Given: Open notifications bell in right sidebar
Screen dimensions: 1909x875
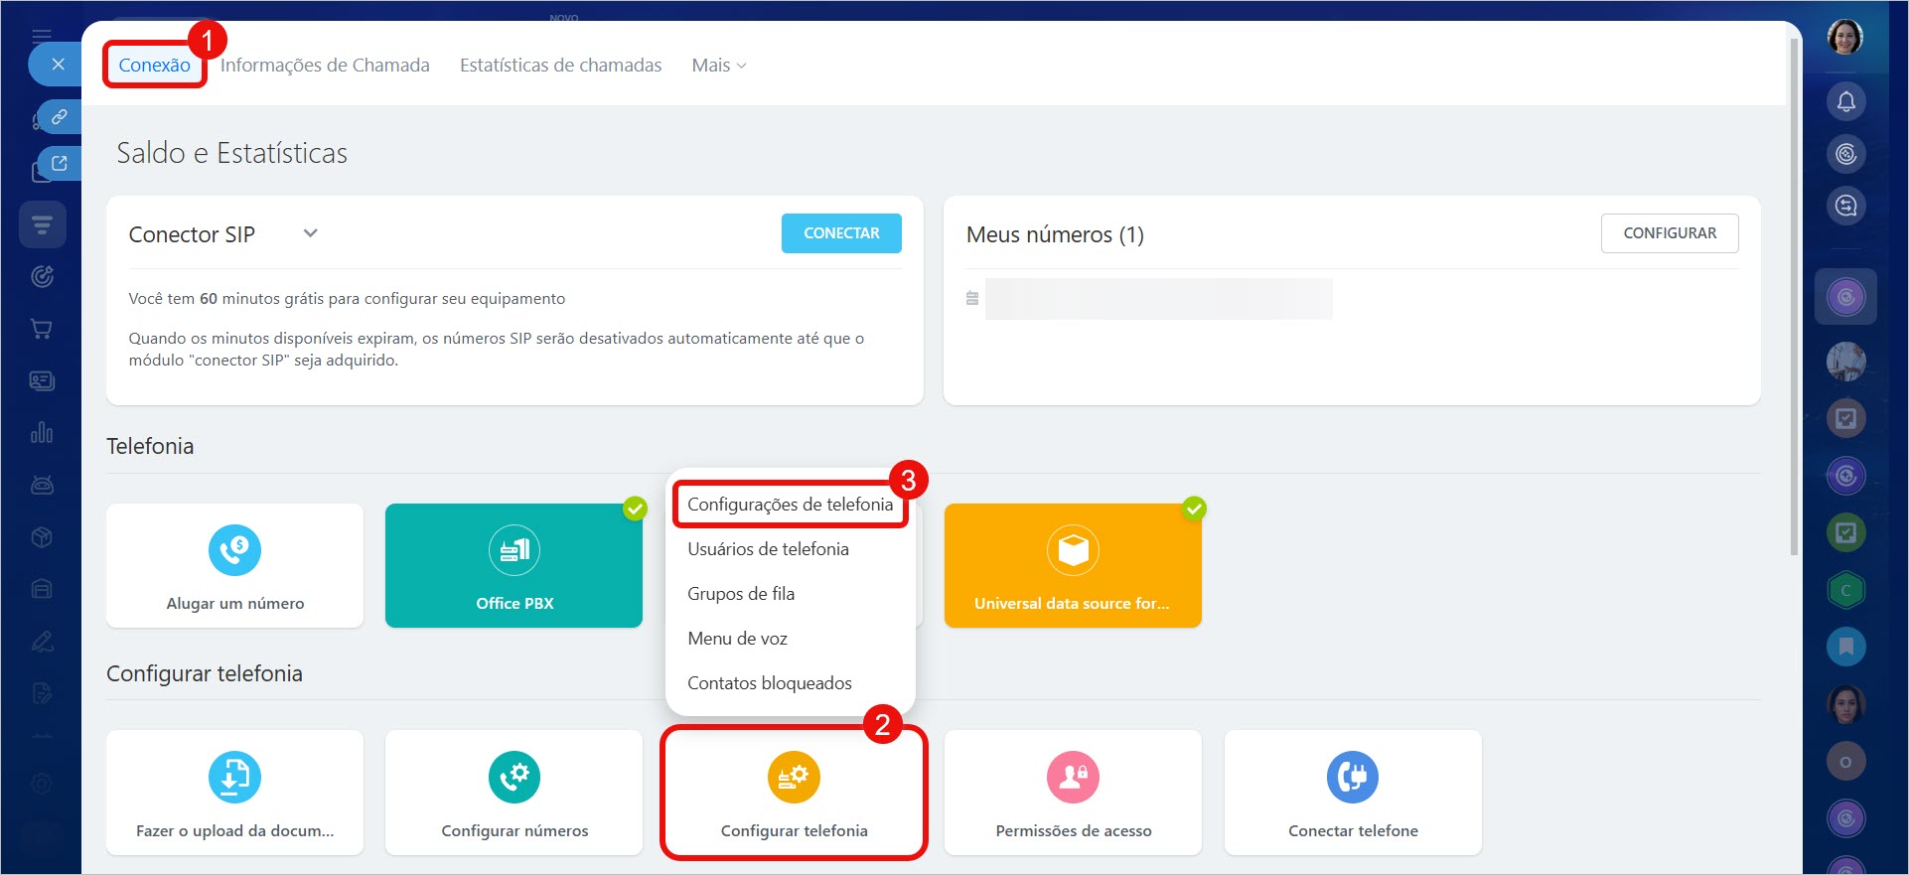Looking at the screenshot, I should [1845, 101].
